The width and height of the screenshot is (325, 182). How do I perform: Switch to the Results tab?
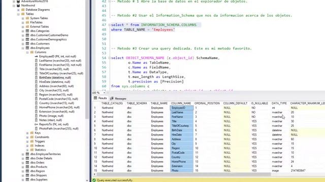tap(101, 98)
